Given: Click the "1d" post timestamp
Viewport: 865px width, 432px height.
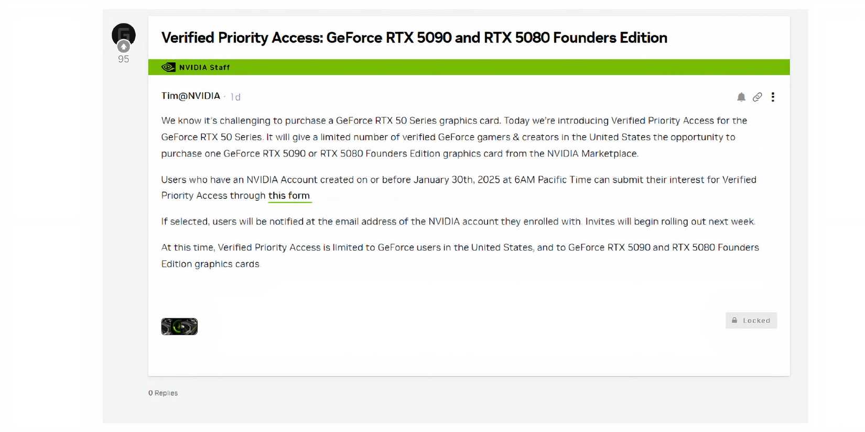Looking at the screenshot, I should [235, 97].
